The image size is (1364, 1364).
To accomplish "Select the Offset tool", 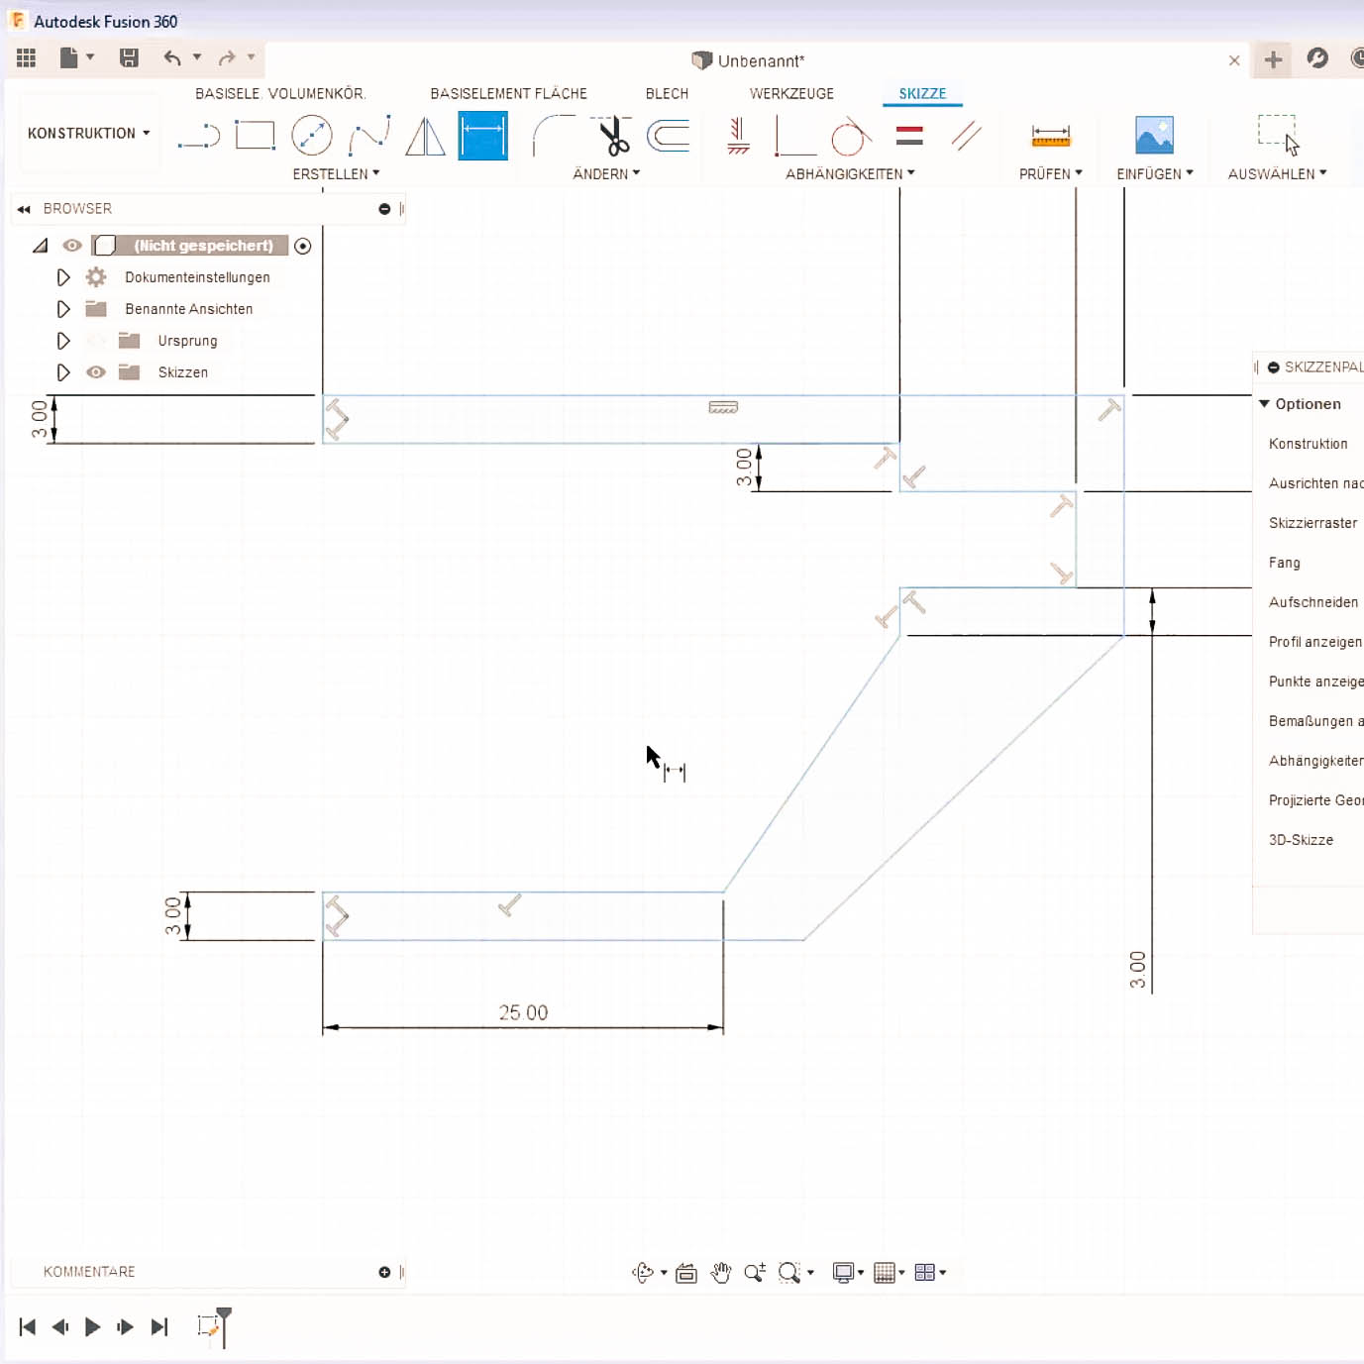I will point(669,136).
